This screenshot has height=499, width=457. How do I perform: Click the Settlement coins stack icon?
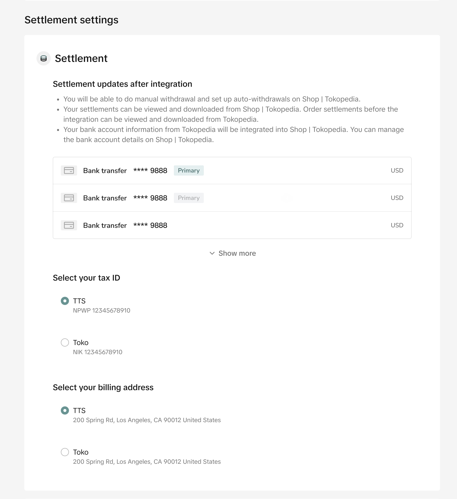point(44,59)
